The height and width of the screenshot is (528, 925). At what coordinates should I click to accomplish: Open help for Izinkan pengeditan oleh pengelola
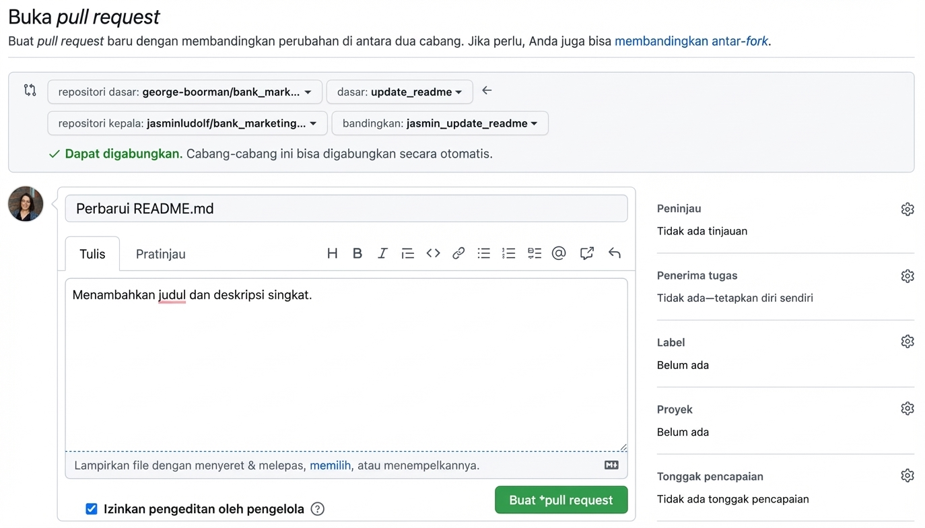pos(318,509)
